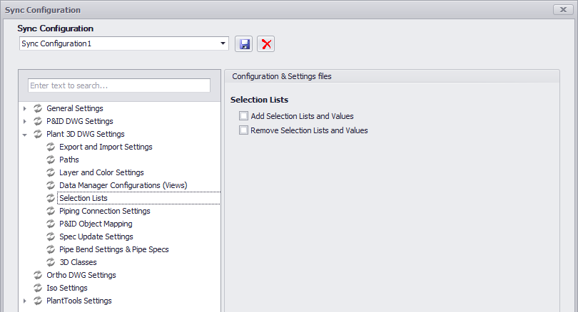
Task: Click sync icon beside Selection Lists
Action: pyautogui.click(x=51, y=198)
